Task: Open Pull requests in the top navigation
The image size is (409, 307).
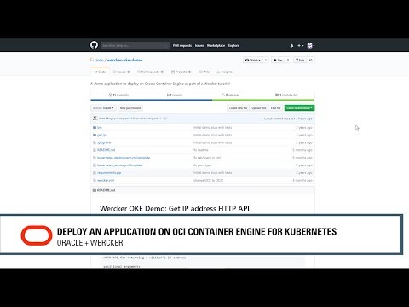Action: 182,45
